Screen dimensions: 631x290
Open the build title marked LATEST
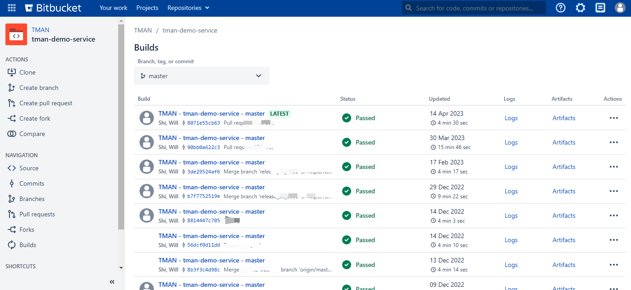212,113
